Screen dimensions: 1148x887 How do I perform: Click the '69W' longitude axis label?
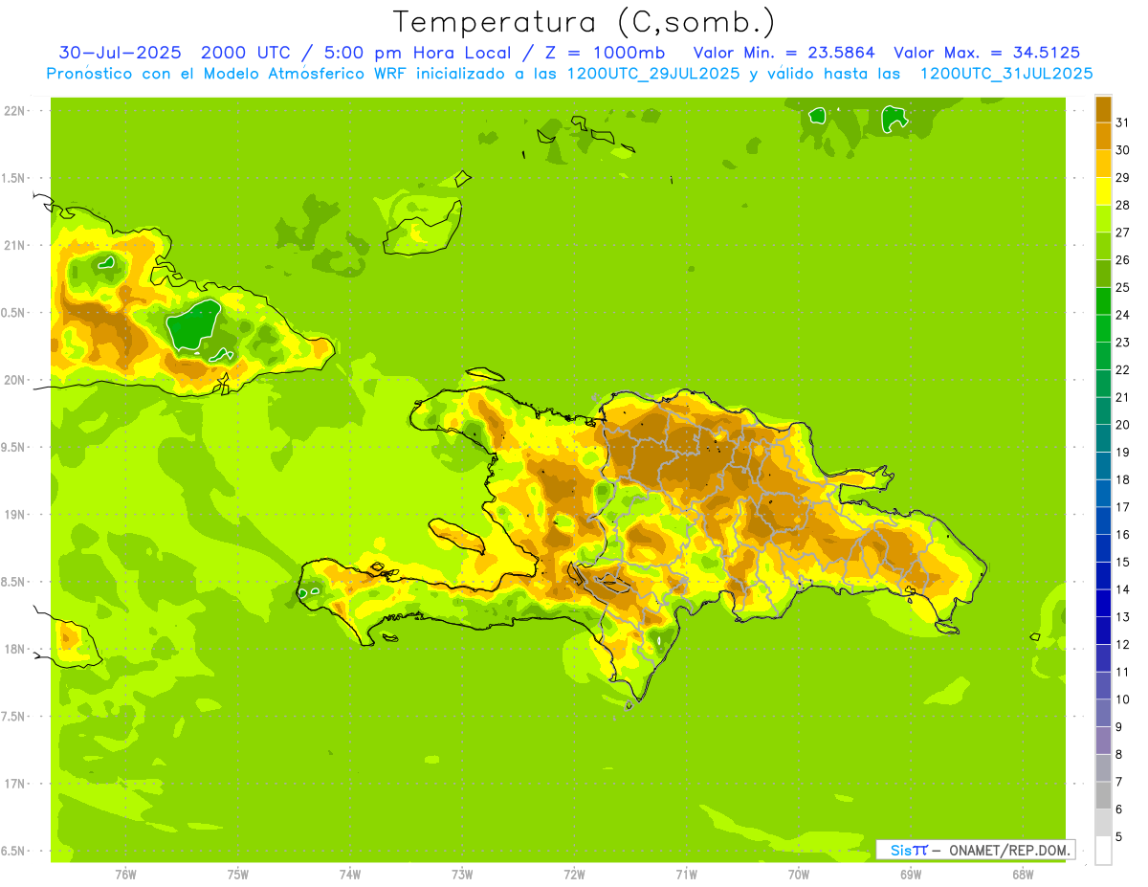[911, 875]
